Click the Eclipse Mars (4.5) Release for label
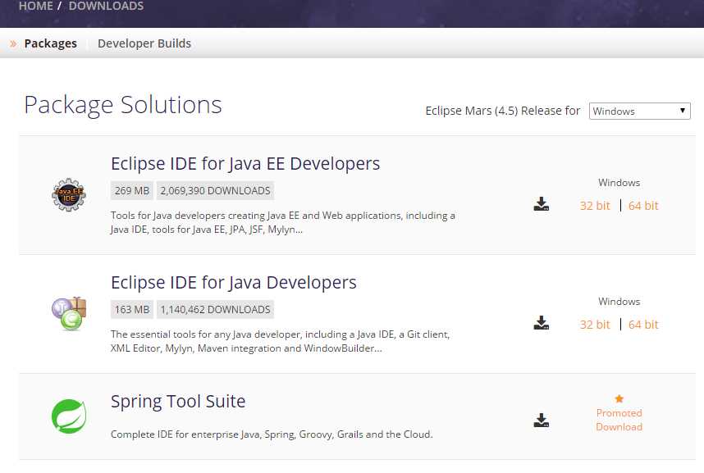This screenshot has width=704, height=473. tap(502, 111)
